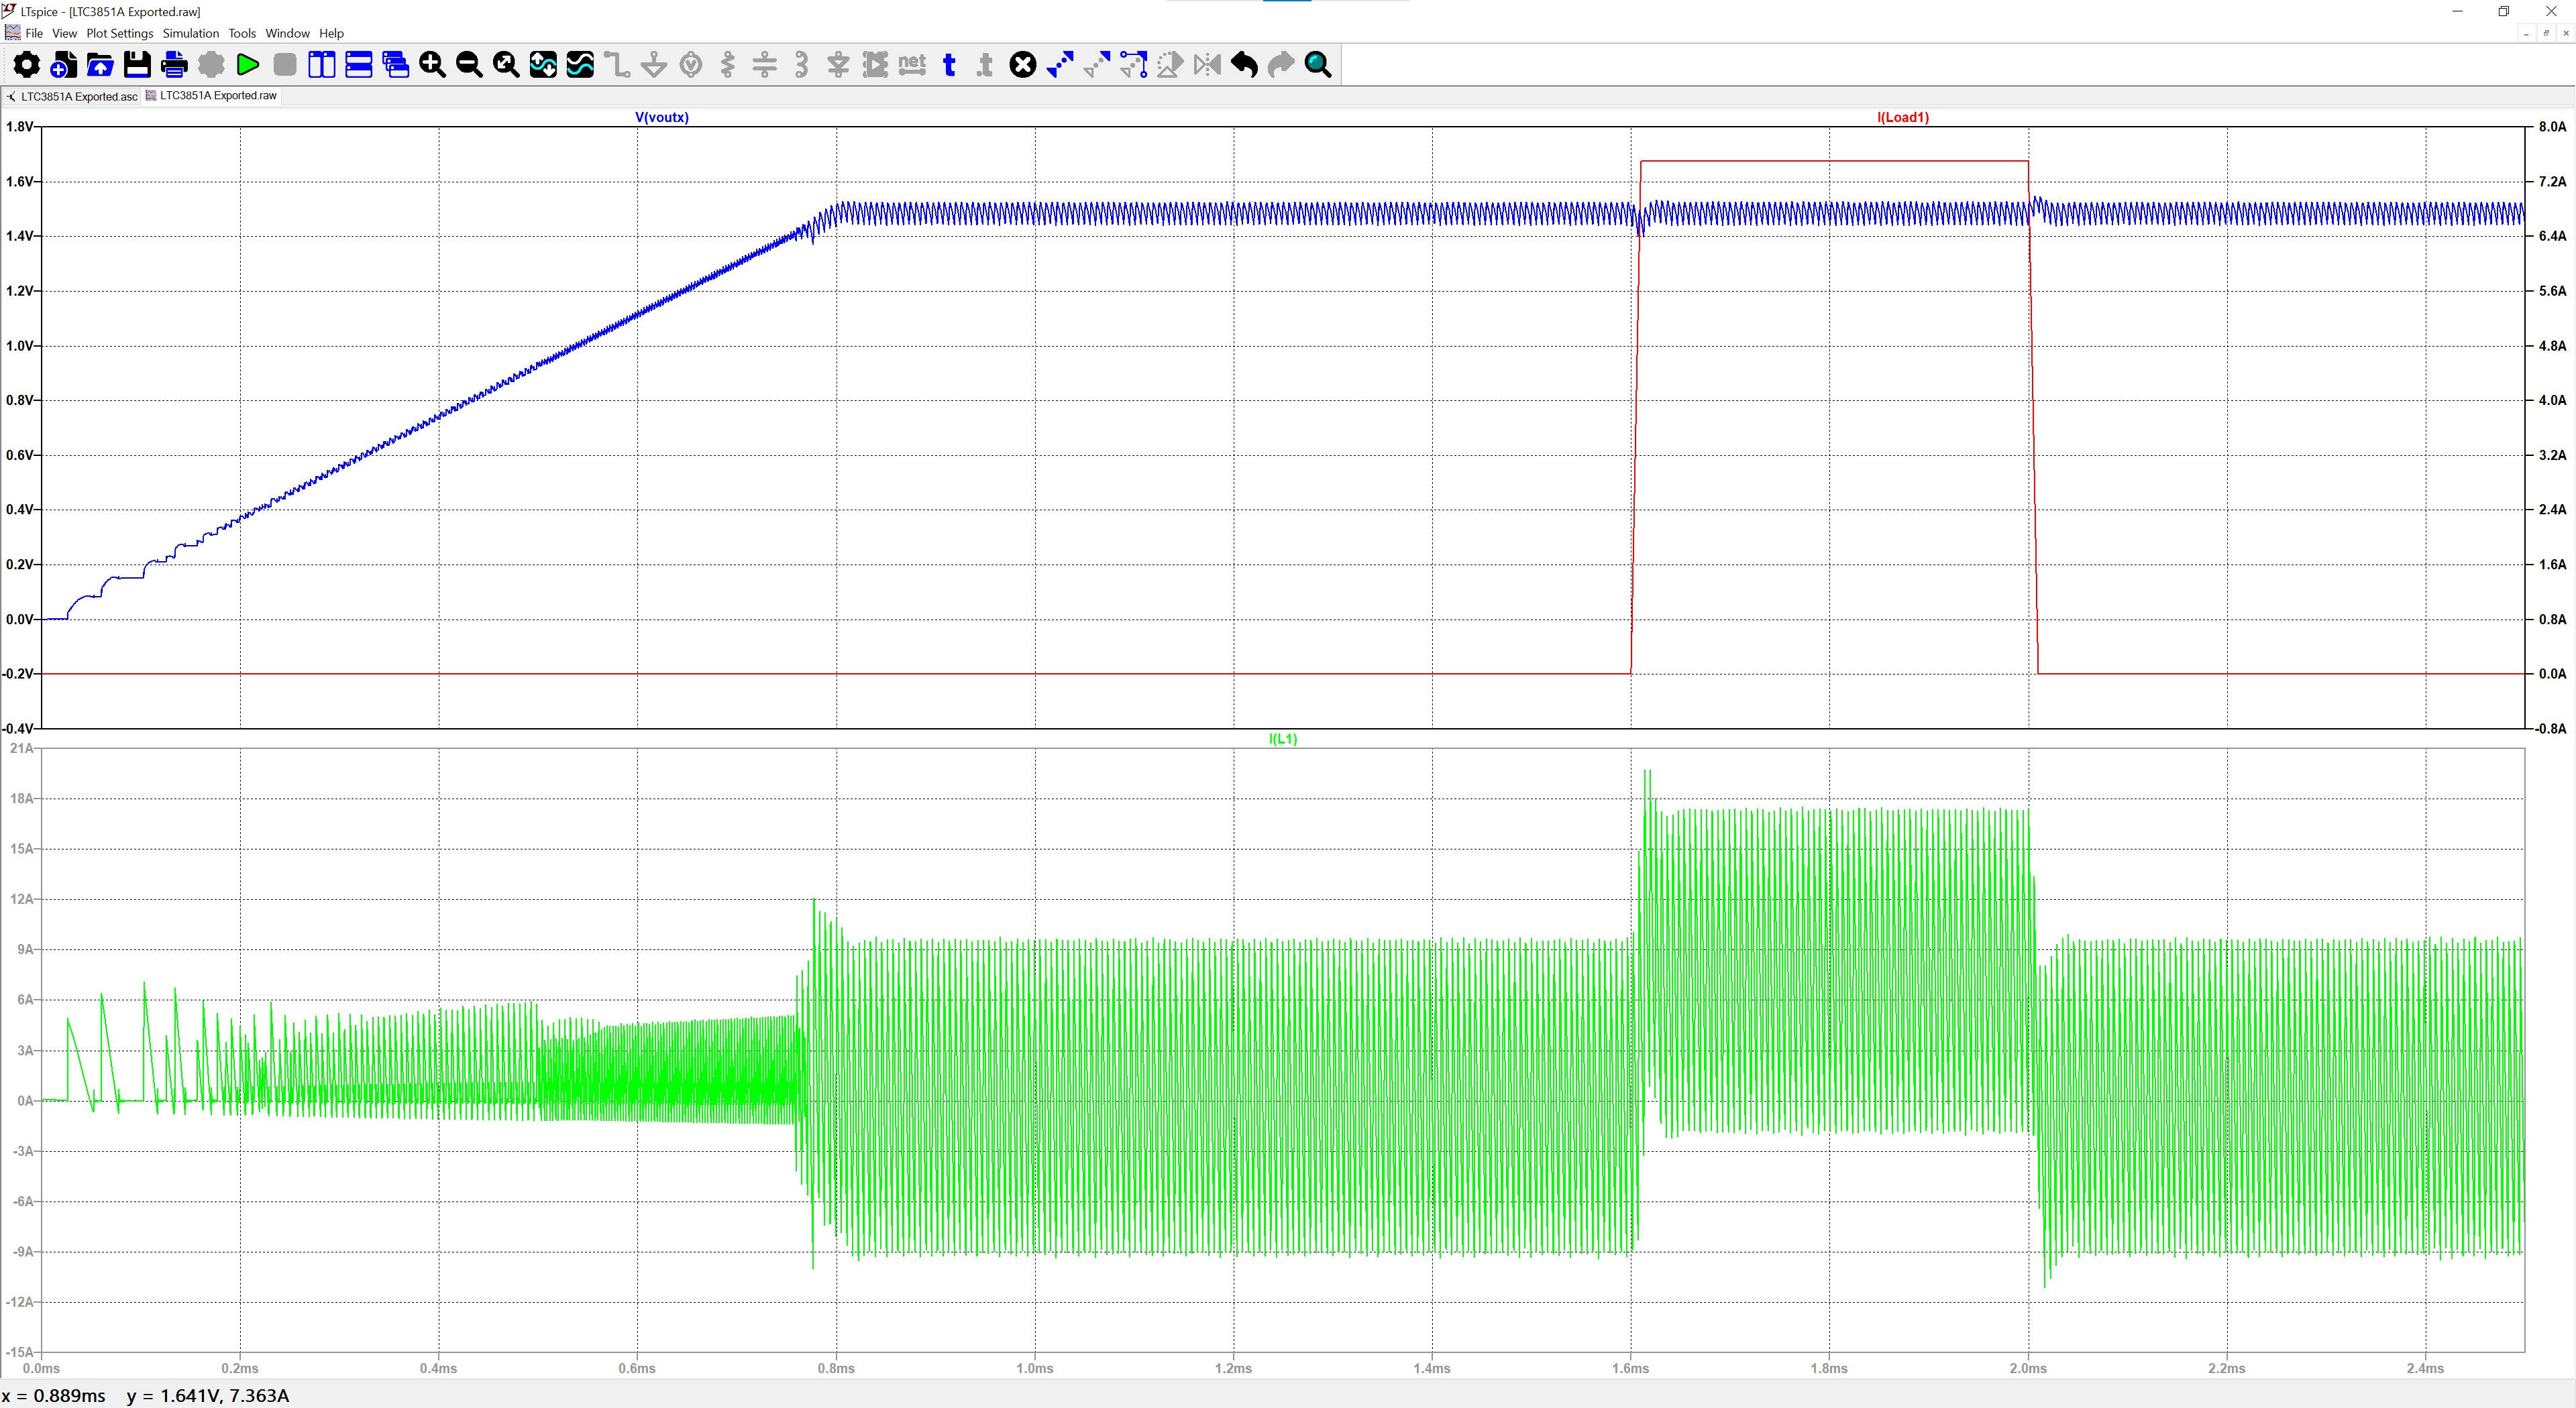
Task: Click the Zoom in magnifier
Action: [432, 66]
